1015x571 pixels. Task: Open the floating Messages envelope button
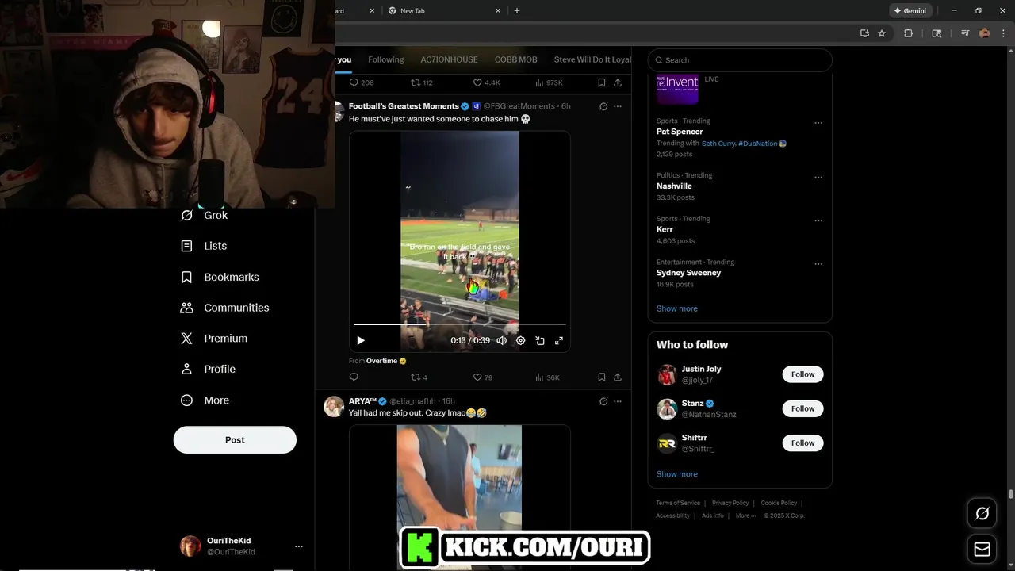[x=982, y=550]
